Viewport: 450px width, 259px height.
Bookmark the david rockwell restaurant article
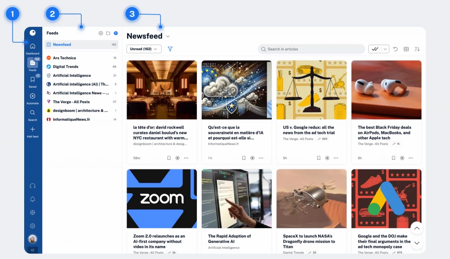coord(169,158)
